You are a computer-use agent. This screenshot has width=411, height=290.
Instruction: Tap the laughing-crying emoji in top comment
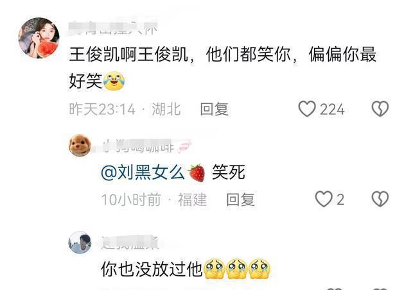pos(114,81)
